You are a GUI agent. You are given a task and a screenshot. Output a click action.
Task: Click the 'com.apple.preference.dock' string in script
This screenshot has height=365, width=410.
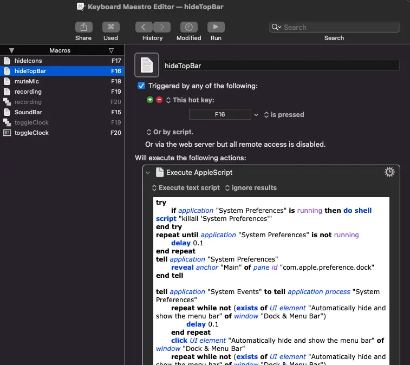click(x=327, y=267)
